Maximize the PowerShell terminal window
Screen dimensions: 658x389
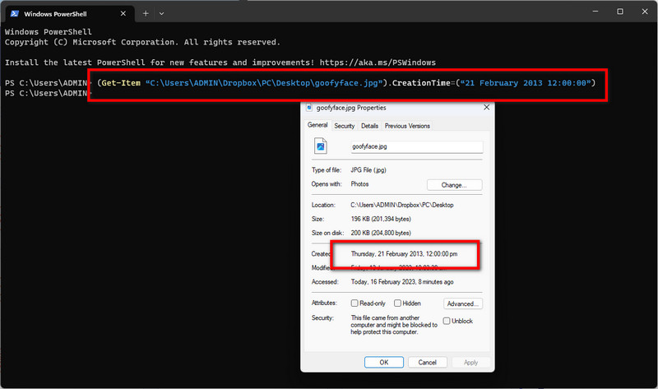619,12
